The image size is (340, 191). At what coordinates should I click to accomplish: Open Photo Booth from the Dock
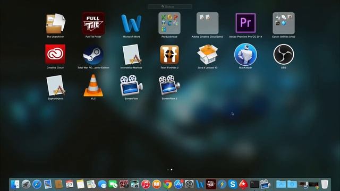tap(124, 184)
